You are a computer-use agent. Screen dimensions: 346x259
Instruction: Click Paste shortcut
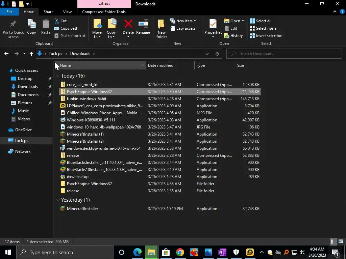[70, 36]
